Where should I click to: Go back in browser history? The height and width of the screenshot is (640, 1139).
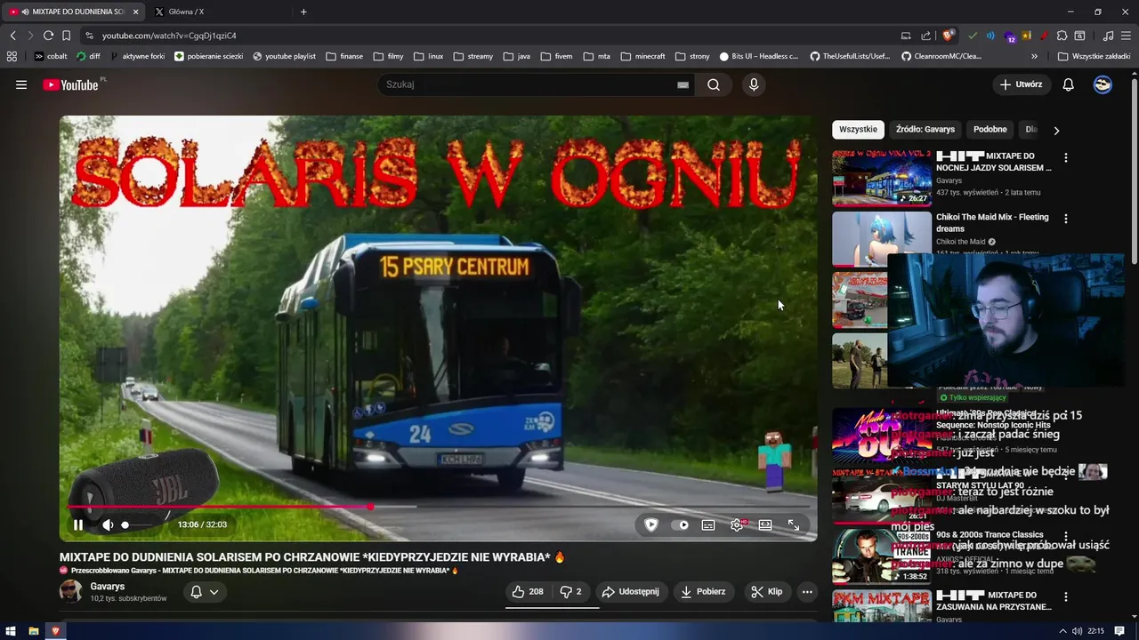tap(12, 36)
